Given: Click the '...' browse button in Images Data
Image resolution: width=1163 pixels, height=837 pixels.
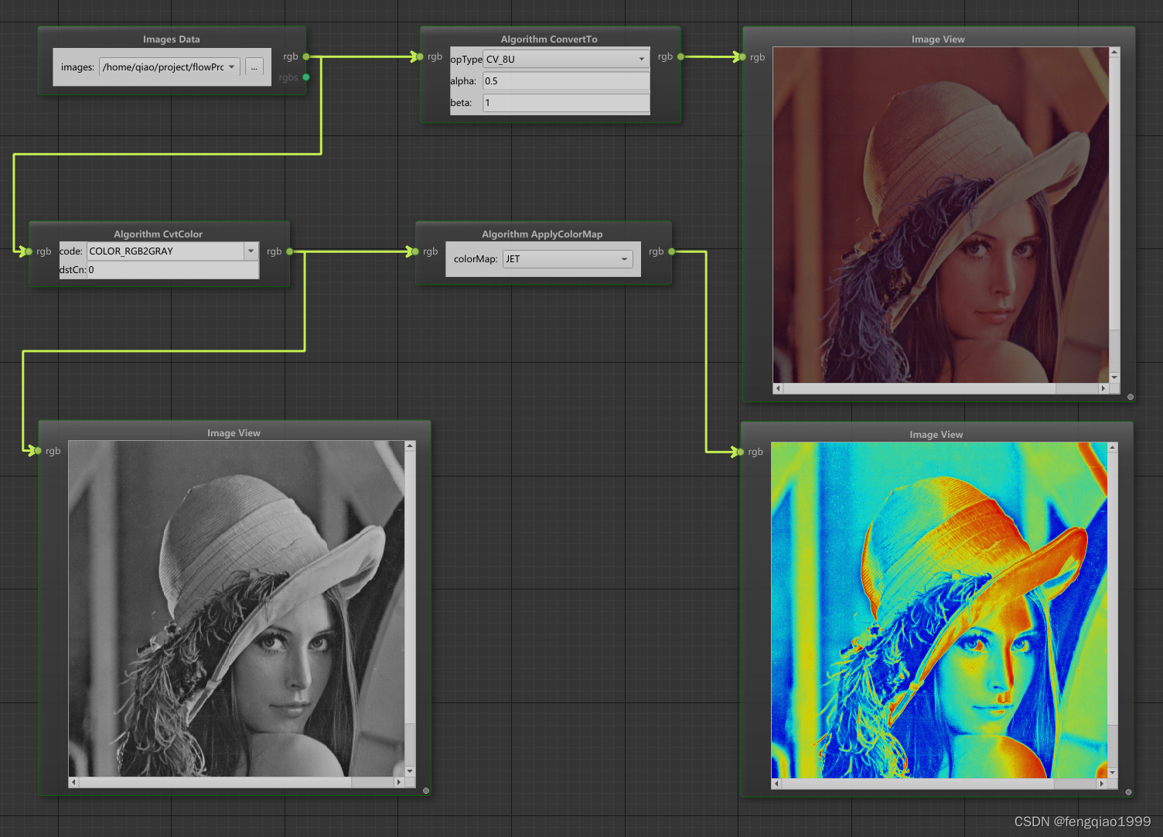Looking at the screenshot, I should (x=254, y=67).
